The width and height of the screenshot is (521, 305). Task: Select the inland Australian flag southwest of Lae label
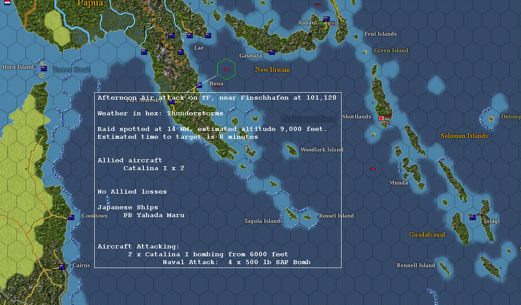[x=181, y=52]
